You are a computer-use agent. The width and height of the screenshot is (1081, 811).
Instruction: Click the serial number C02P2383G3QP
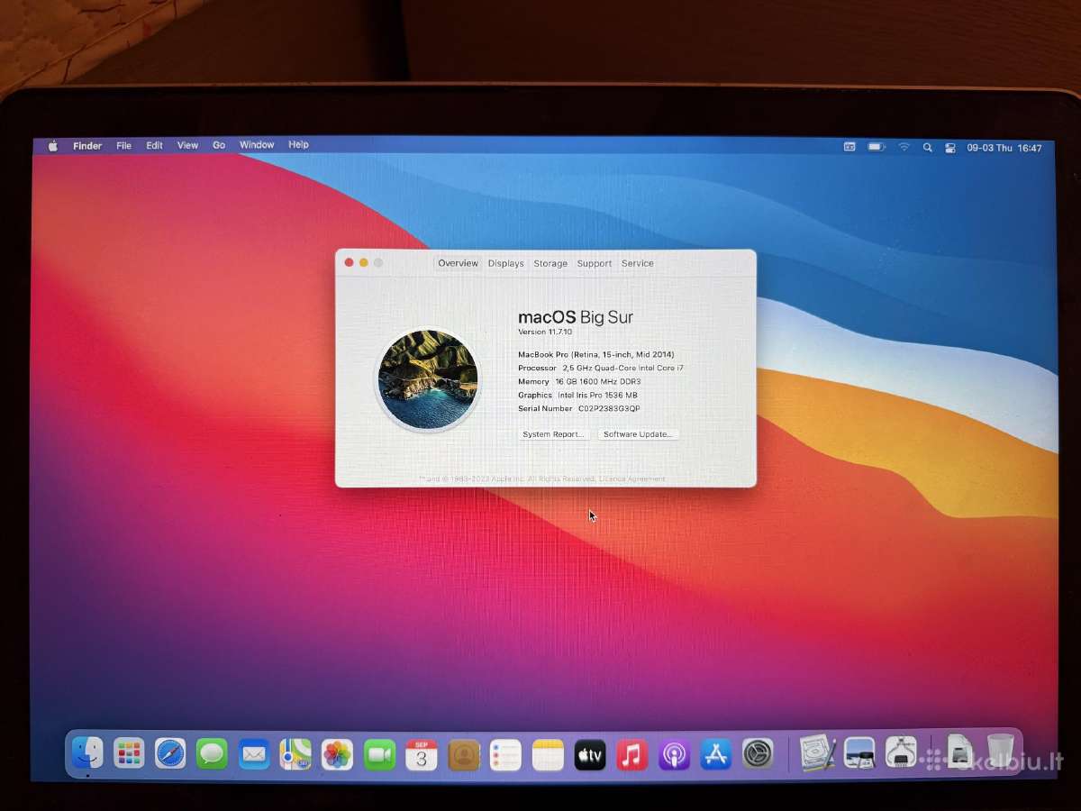pyautogui.click(x=609, y=408)
